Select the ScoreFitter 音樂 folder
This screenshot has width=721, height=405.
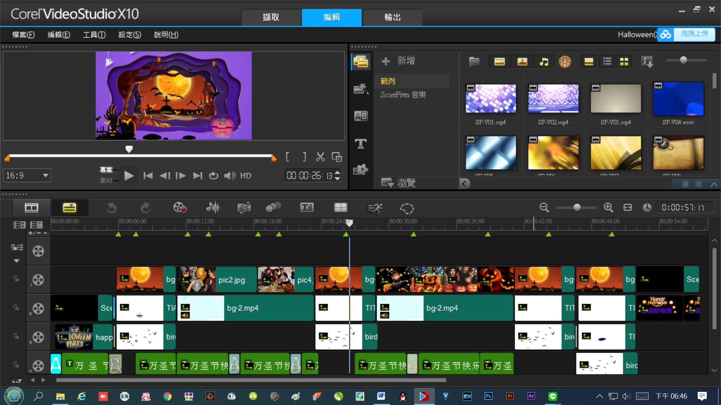click(x=403, y=94)
